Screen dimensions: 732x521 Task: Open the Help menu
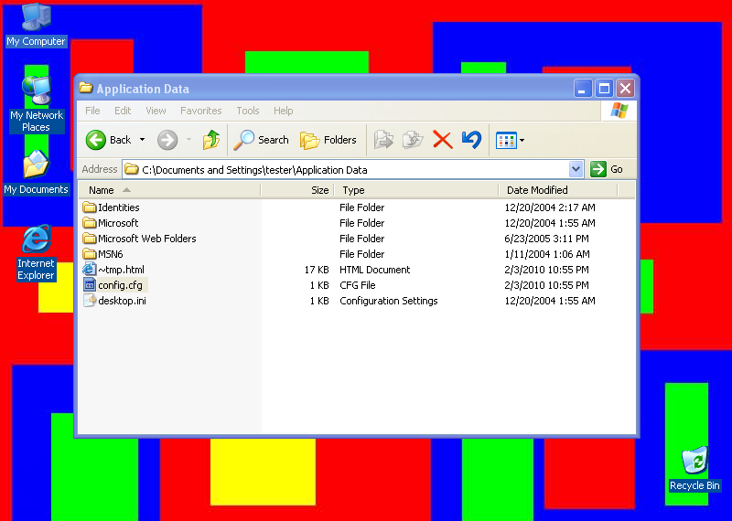[x=283, y=111]
